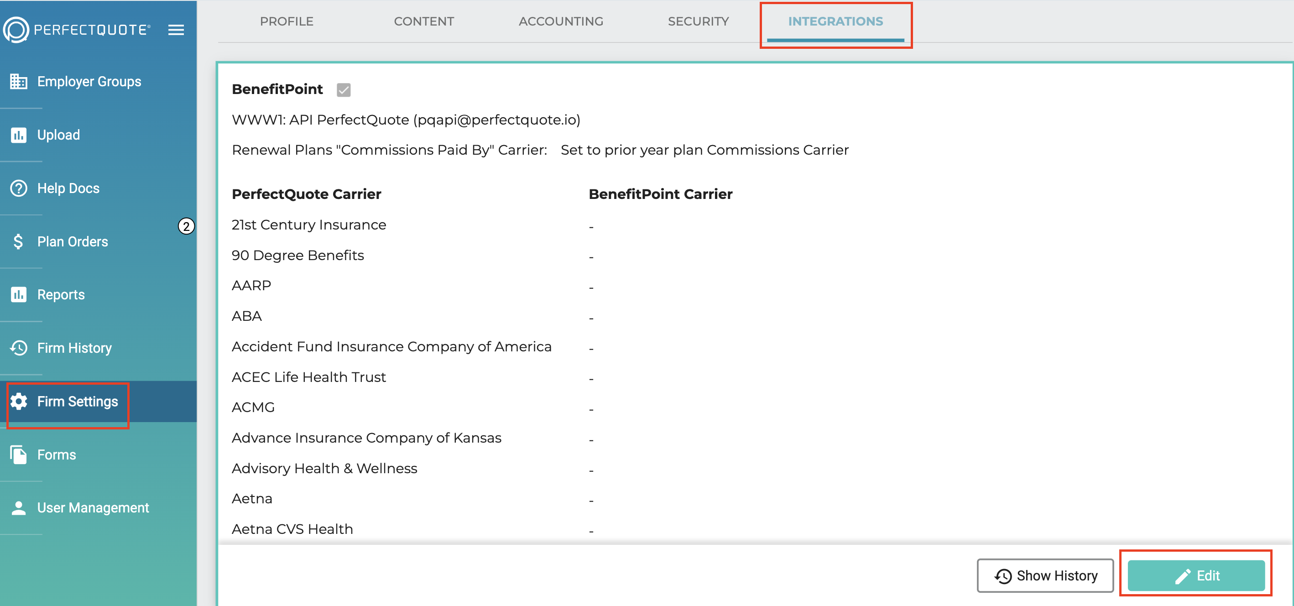This screenshot has height=606, width=1294.
Task: Select the Upload icon in the sidebar
Action: click(x=19, y=134)
